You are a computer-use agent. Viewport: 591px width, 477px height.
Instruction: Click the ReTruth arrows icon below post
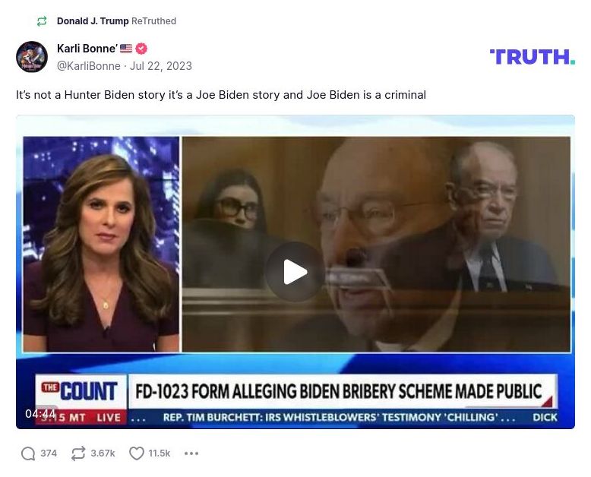[78, 453]
